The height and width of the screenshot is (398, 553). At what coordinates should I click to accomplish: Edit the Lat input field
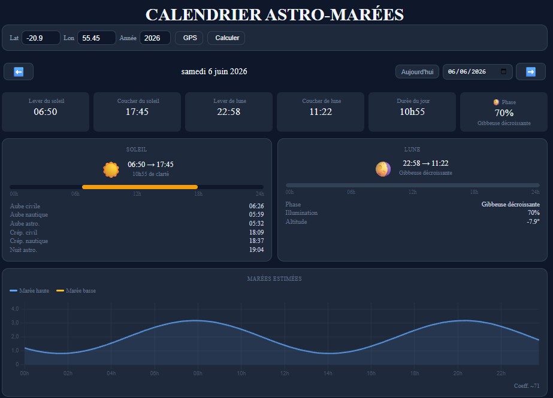pos(41,38)
